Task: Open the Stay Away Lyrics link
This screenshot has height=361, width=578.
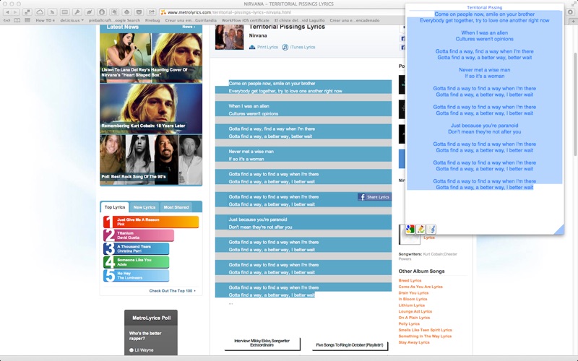Action: click(413, 342)
